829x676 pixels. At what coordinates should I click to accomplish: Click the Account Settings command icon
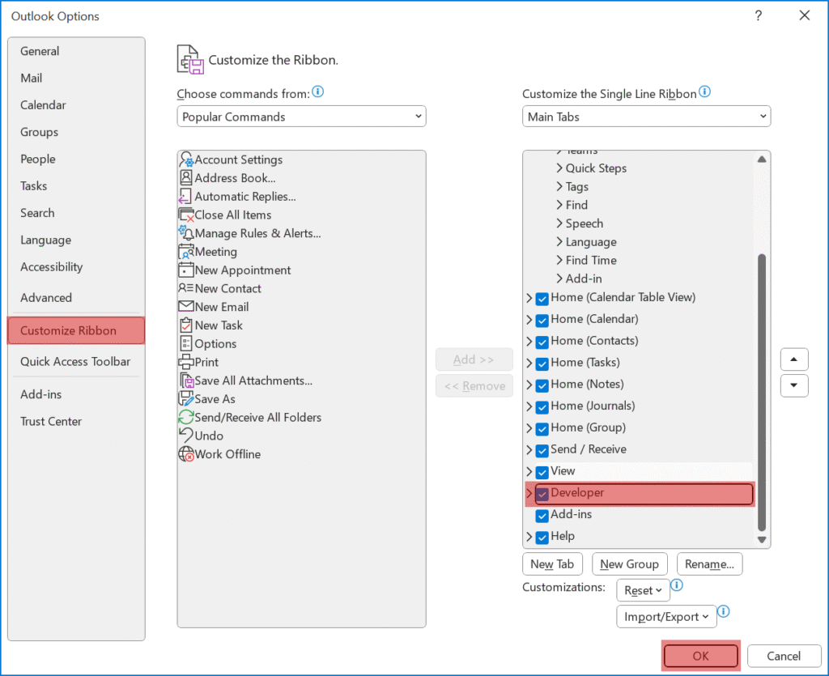point(186,159)
